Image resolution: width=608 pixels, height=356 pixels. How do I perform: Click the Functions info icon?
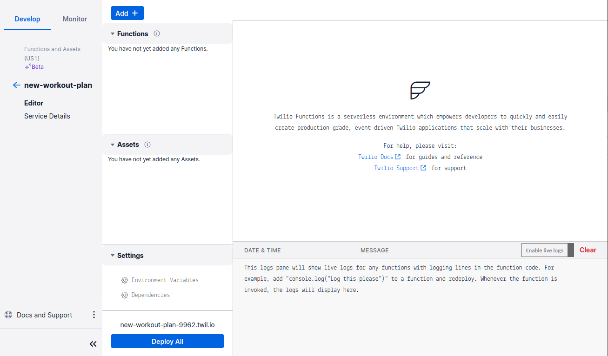click(157, 33)
